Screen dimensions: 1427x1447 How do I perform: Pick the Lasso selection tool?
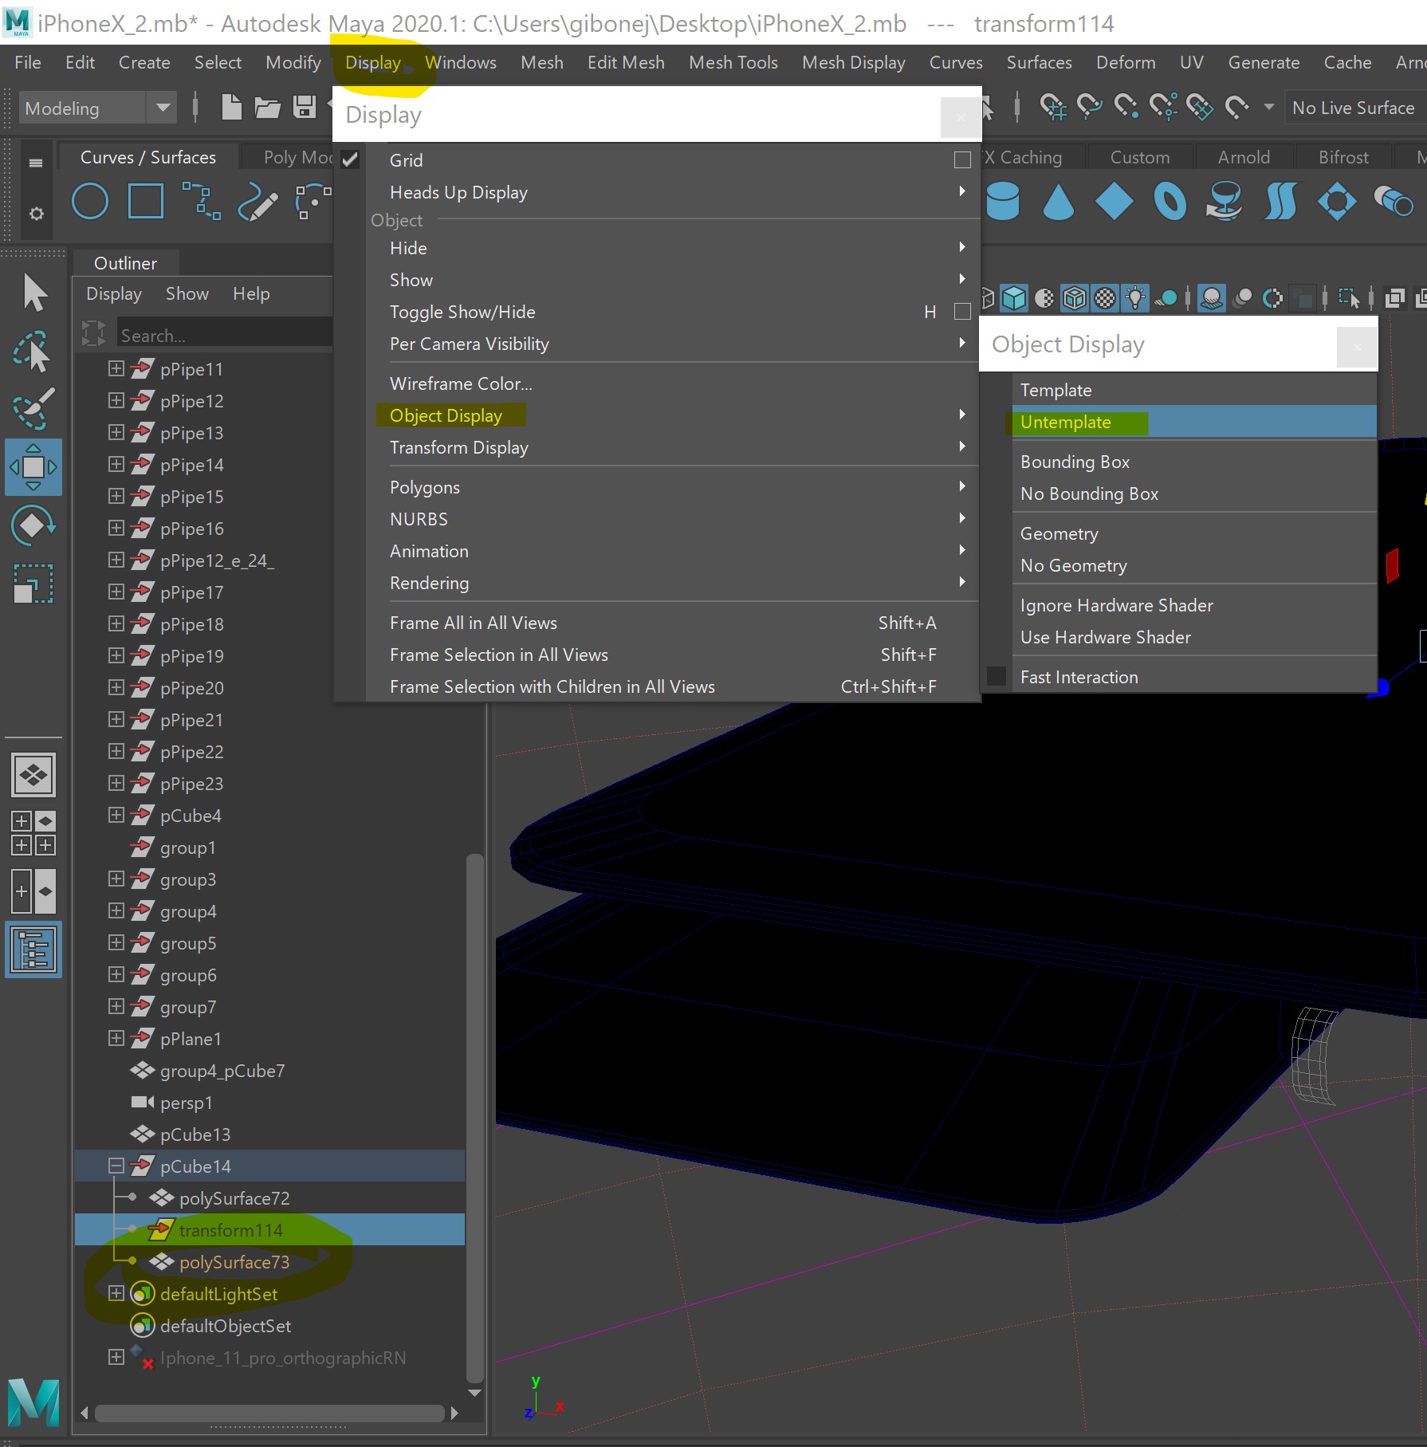[33, 351]
